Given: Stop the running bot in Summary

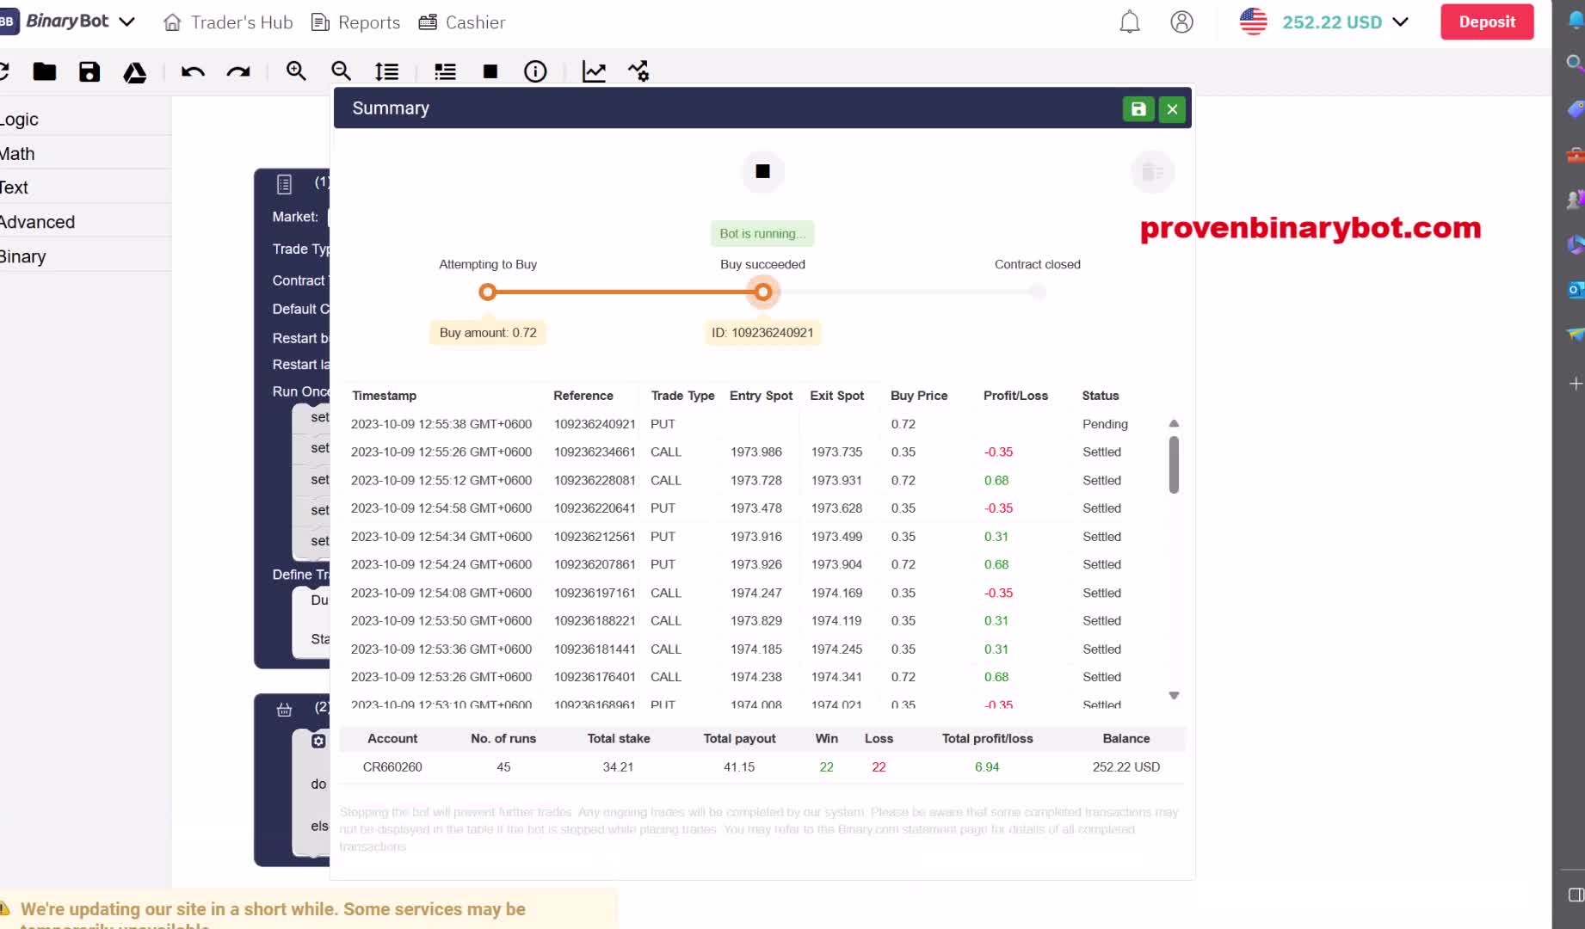Looking at the screenshot, I should point(762,171).
